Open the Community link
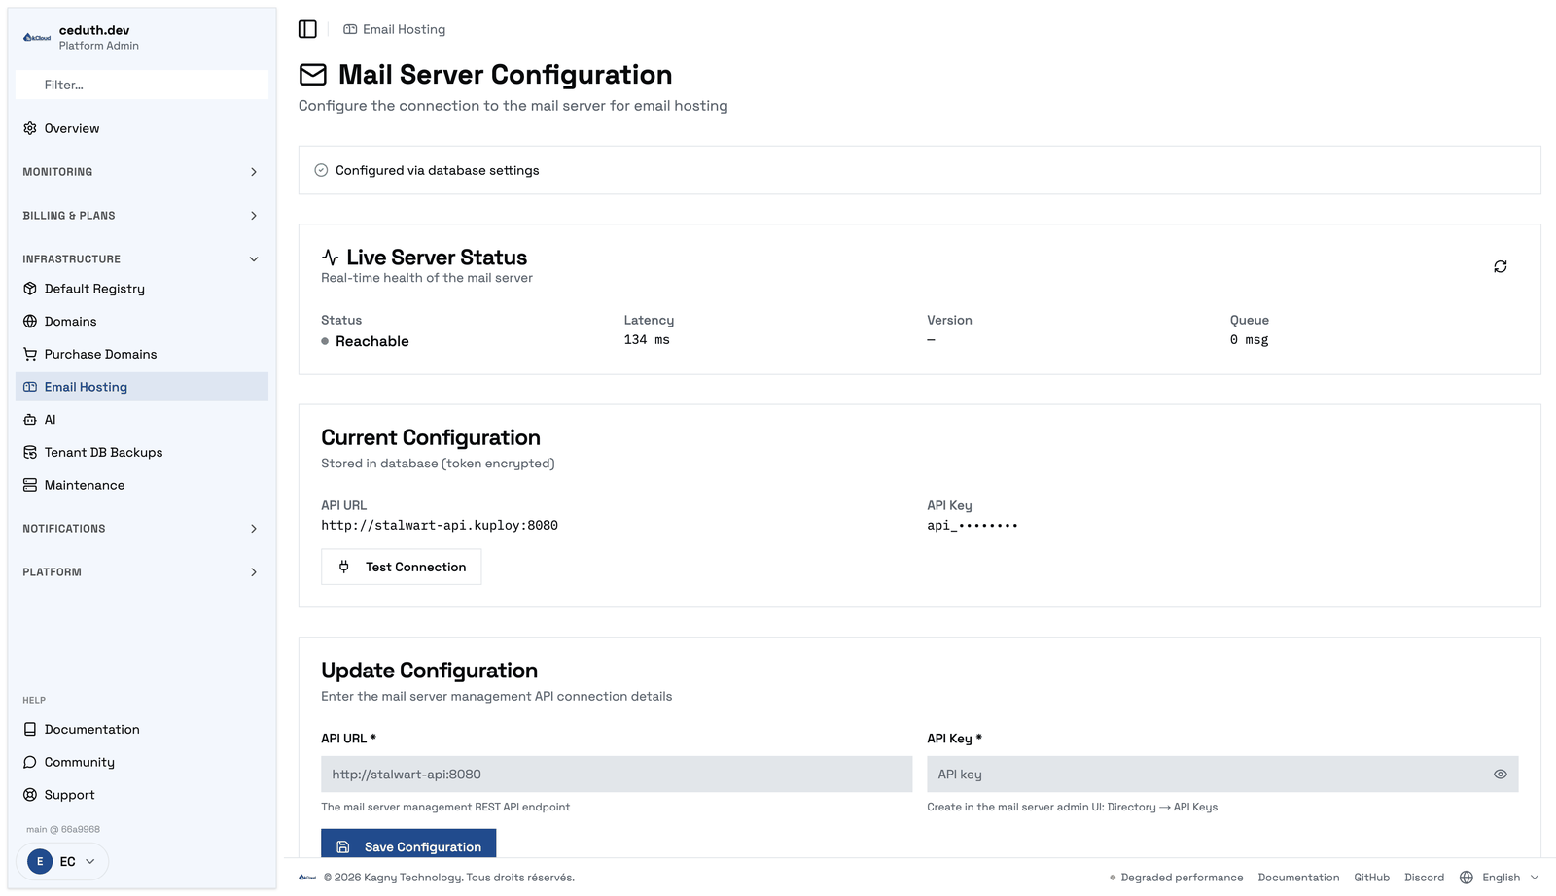 (142, 762)
